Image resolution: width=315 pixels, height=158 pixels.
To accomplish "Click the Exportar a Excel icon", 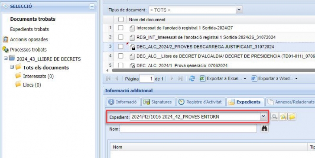I will pyautogui.click(x=202, y=78).
